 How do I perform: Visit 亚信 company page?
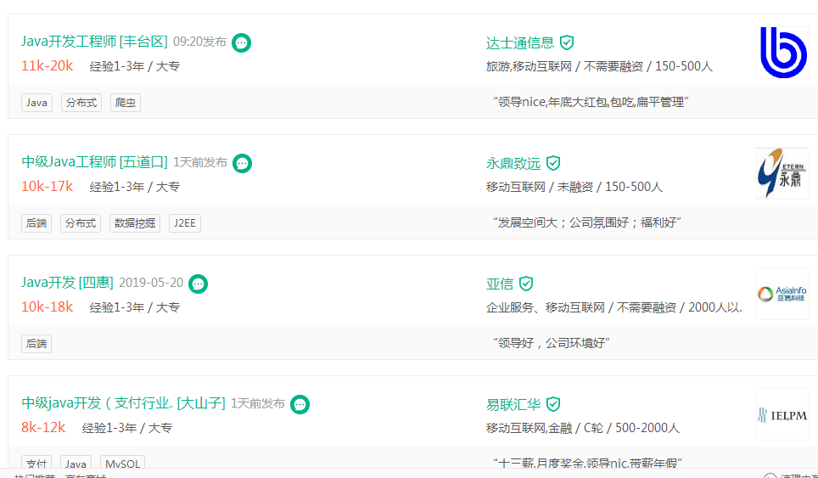click(500, 284)
